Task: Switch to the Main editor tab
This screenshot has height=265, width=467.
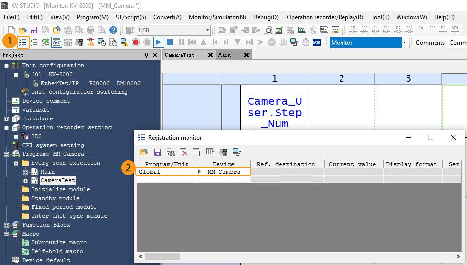Action: coord(225,55)
